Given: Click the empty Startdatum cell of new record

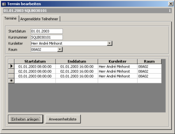Looking at the screenshot, I should pyautogui.click(x=35, y=81).
